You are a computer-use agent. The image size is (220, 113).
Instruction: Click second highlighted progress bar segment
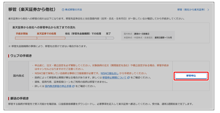[51, 38]
